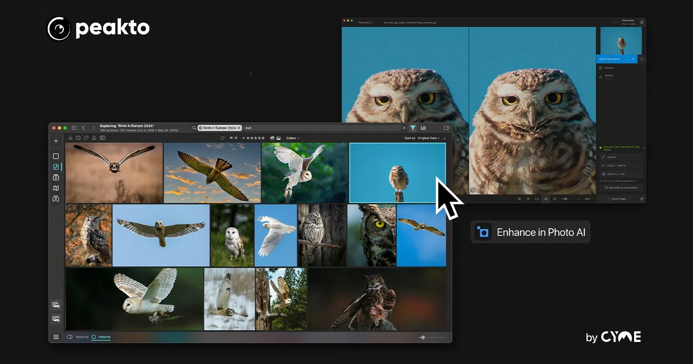This screenshot has width=693, height=364.
Task: Click the people filter icon
Action: point(94,138)
